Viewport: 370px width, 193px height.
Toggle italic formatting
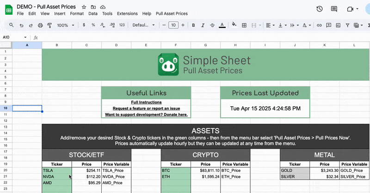tap(203, 25)
